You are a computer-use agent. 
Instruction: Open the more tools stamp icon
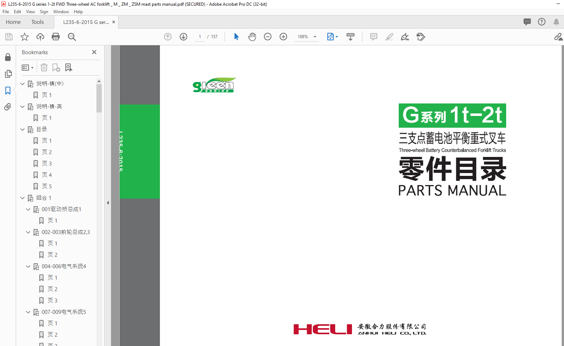tap(421, 37)
